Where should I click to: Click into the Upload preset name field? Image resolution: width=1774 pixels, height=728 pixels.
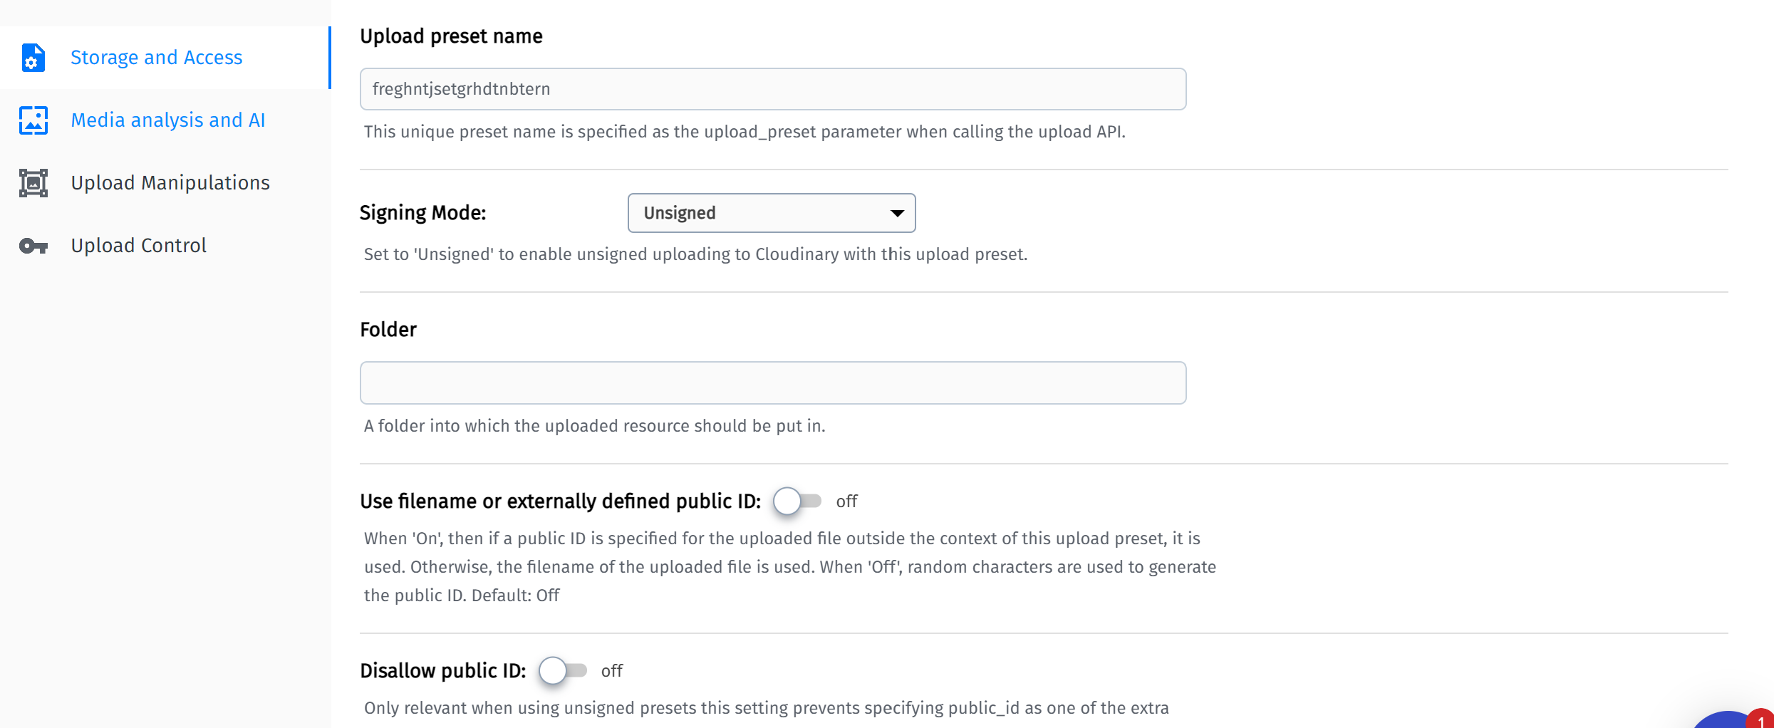click(772, 89)
